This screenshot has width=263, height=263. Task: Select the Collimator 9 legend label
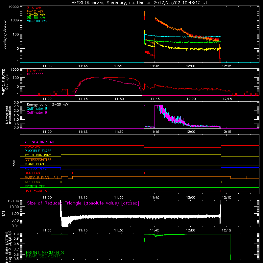coord(37,112)
